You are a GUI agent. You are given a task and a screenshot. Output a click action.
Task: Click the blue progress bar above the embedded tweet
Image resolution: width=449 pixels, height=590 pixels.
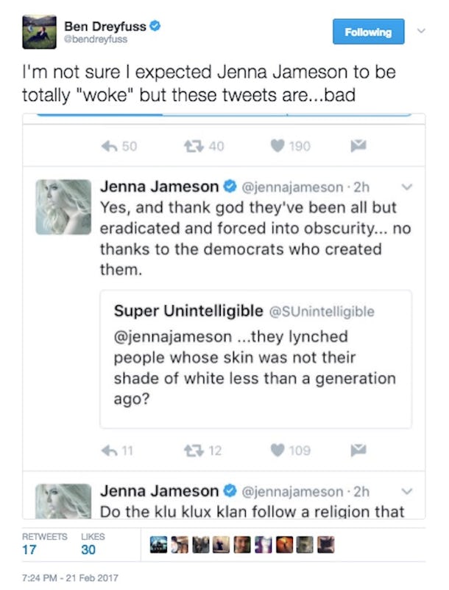point(221,112)
